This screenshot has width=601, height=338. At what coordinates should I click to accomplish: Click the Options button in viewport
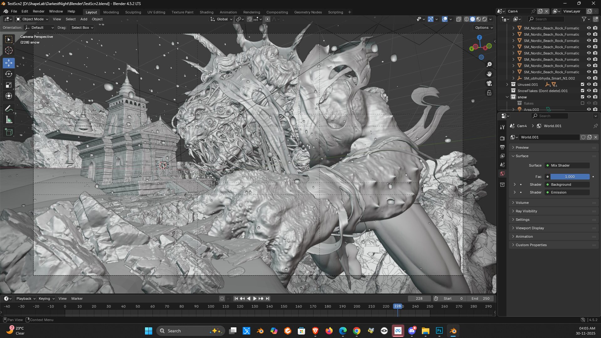click(484, 28)
